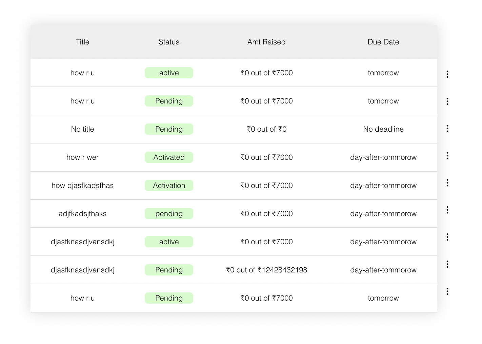Click 'day-after-tommorow' in the ₹12428432198 row

pos(383,270)
